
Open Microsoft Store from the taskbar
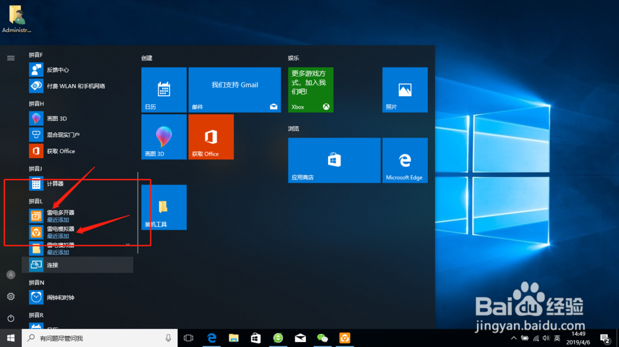pyautogui.click(x=256, y=338)
